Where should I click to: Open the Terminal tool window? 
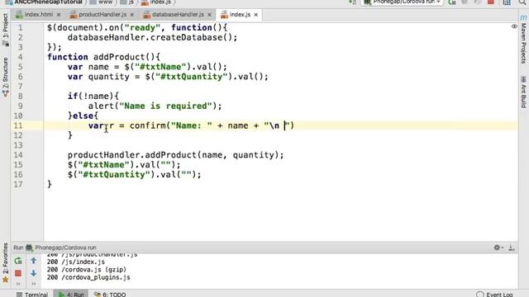point(32,295)
